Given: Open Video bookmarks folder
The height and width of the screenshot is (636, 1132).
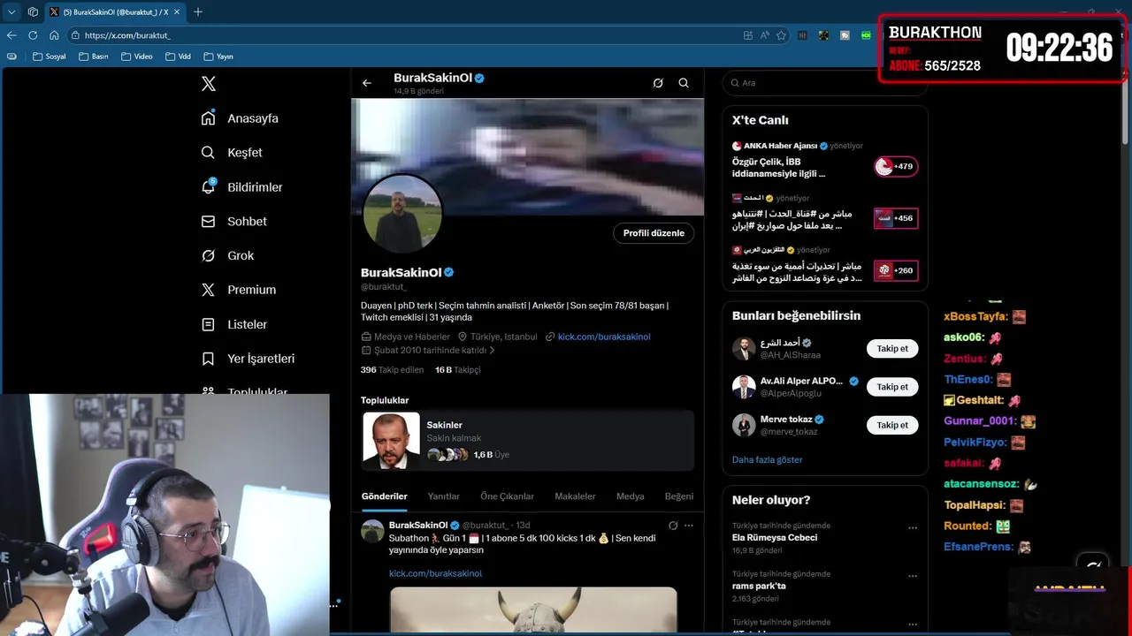Looking at the screenshot, I should [x=137, y=57].
